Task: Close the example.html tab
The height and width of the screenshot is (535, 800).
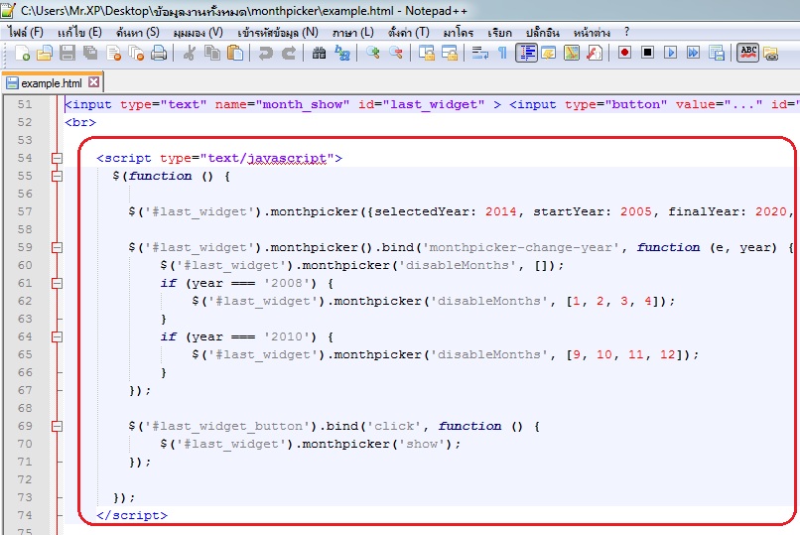Action: click(94, 82)
